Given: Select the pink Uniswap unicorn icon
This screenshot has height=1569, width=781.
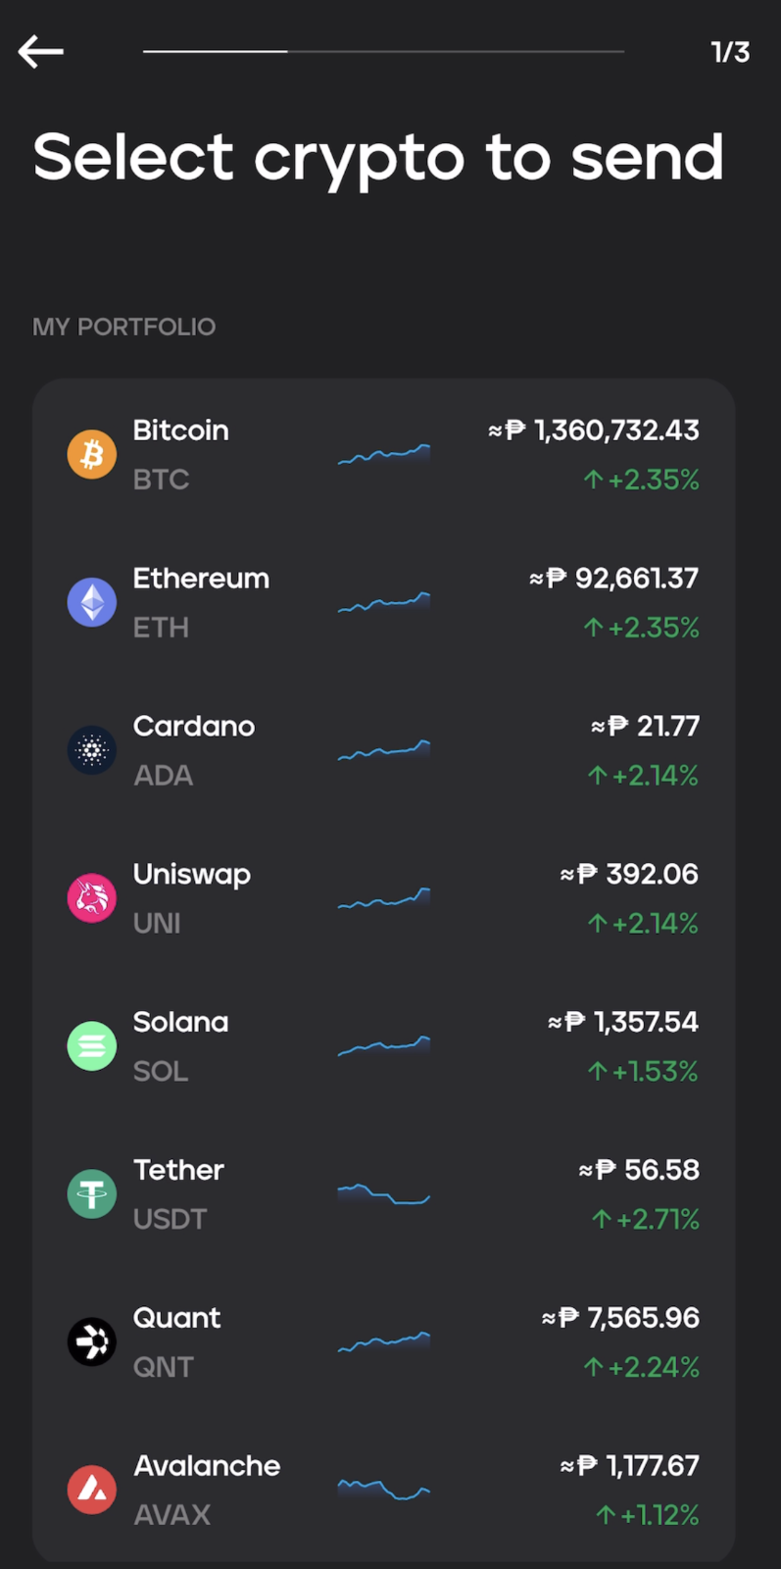Looking at the screenshot, I should coord(91,898).
